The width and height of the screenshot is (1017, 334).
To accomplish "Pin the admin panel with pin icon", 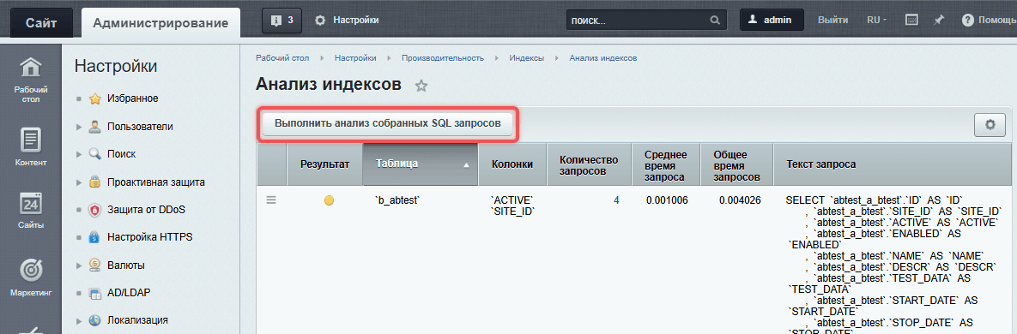I will (939, 20).
